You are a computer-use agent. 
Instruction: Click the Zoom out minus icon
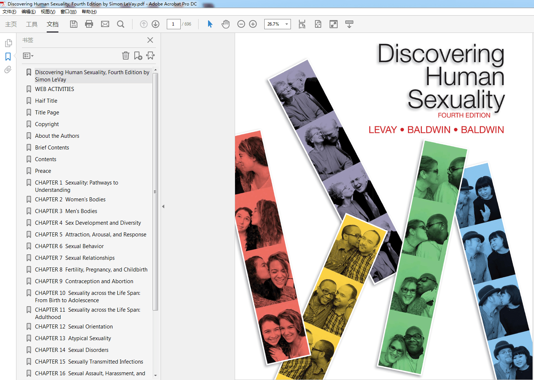tap(241, 24)
